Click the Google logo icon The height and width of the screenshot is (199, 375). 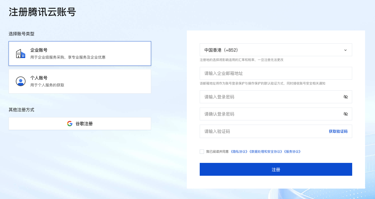tap(70, 124)
